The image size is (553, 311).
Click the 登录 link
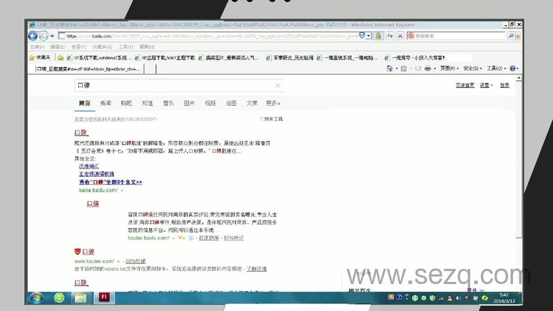pos(505,85)
